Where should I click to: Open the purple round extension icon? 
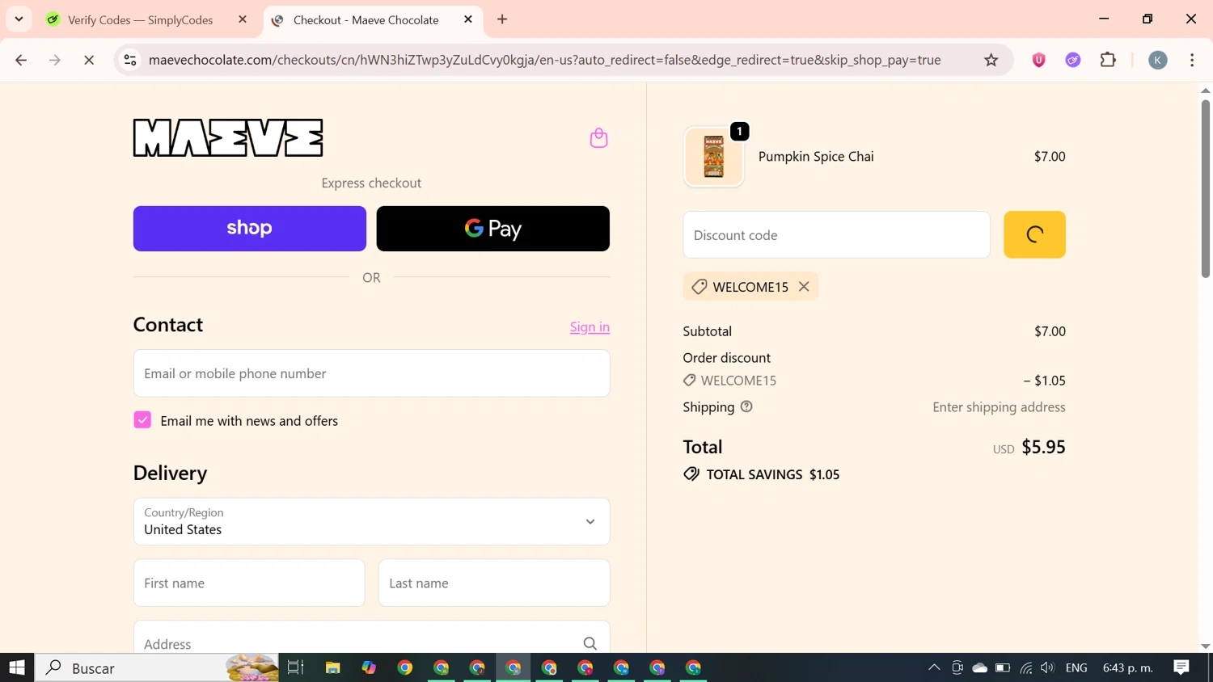(x=1073, y=60)
